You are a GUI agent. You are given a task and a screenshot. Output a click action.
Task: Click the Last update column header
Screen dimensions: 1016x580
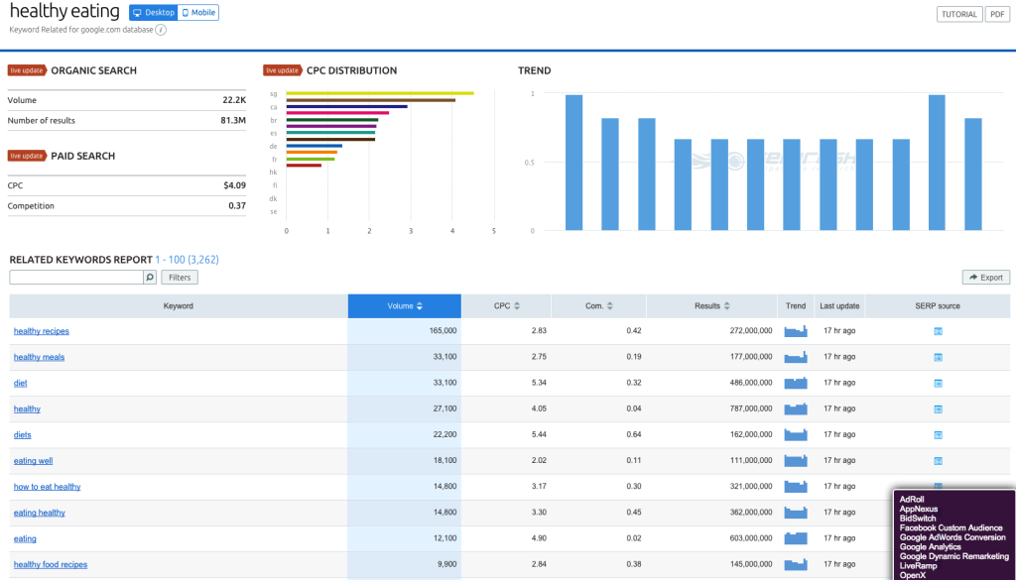click(839, 306)
